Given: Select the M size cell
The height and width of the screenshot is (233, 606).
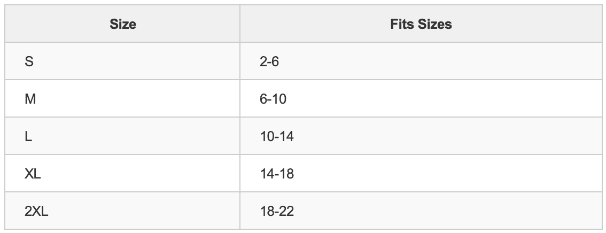Looking at the screenshot, I should click(122, 99).
